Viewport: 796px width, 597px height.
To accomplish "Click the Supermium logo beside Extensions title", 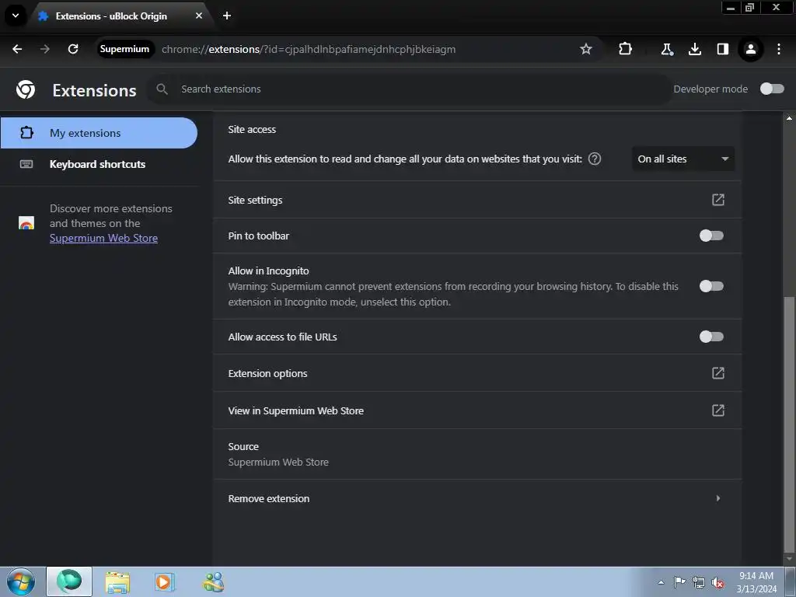I will point(26,89).
